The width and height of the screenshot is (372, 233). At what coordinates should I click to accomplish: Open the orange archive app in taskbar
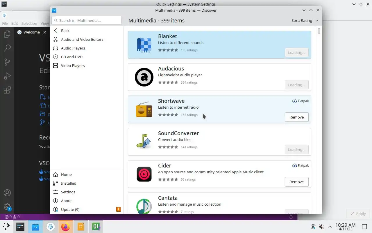coord(81,227)
